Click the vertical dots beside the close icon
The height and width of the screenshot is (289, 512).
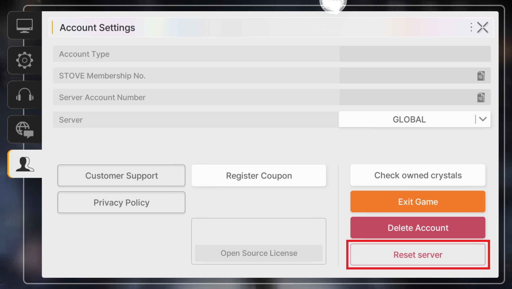tap(471, 27)
